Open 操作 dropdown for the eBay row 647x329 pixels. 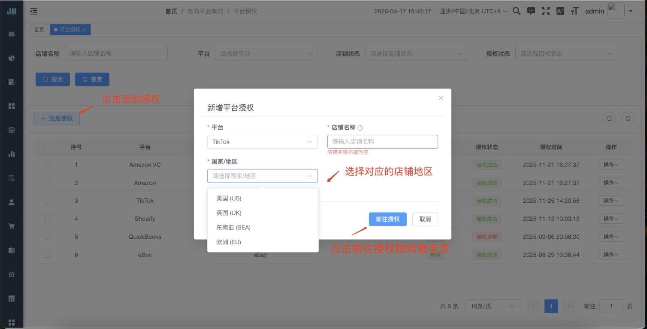pos(611,255)
